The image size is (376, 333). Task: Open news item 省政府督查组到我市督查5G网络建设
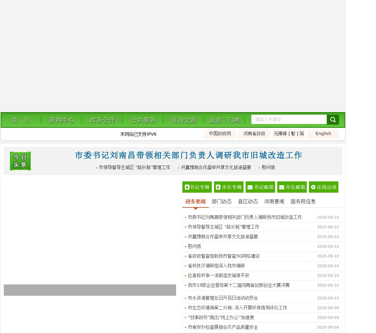point(224,256)
